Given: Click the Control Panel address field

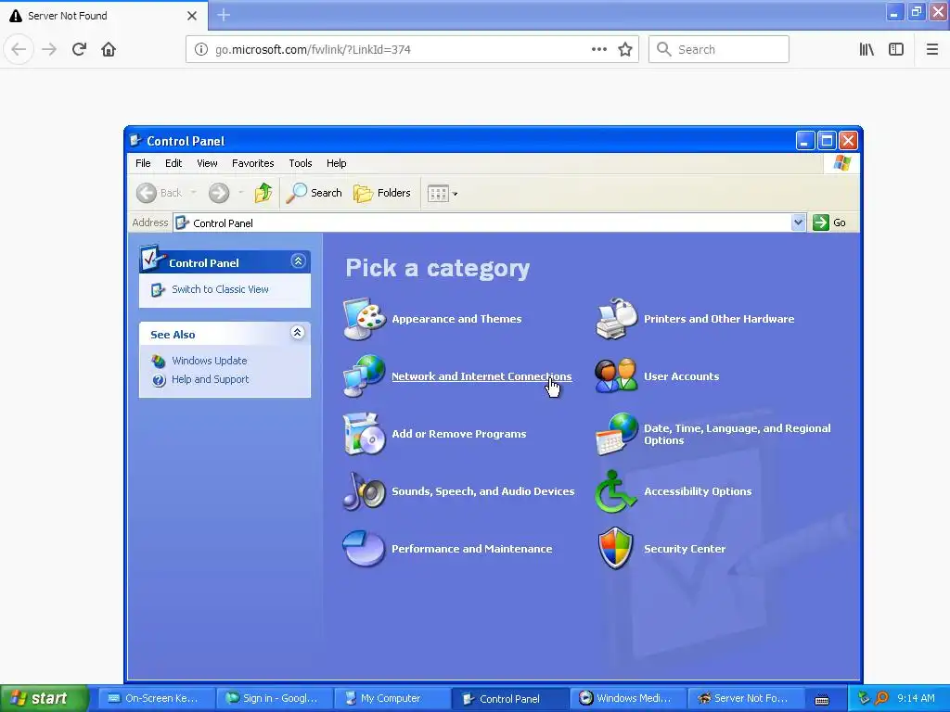Looking at the screenshot, I should [x=482, y=222].
